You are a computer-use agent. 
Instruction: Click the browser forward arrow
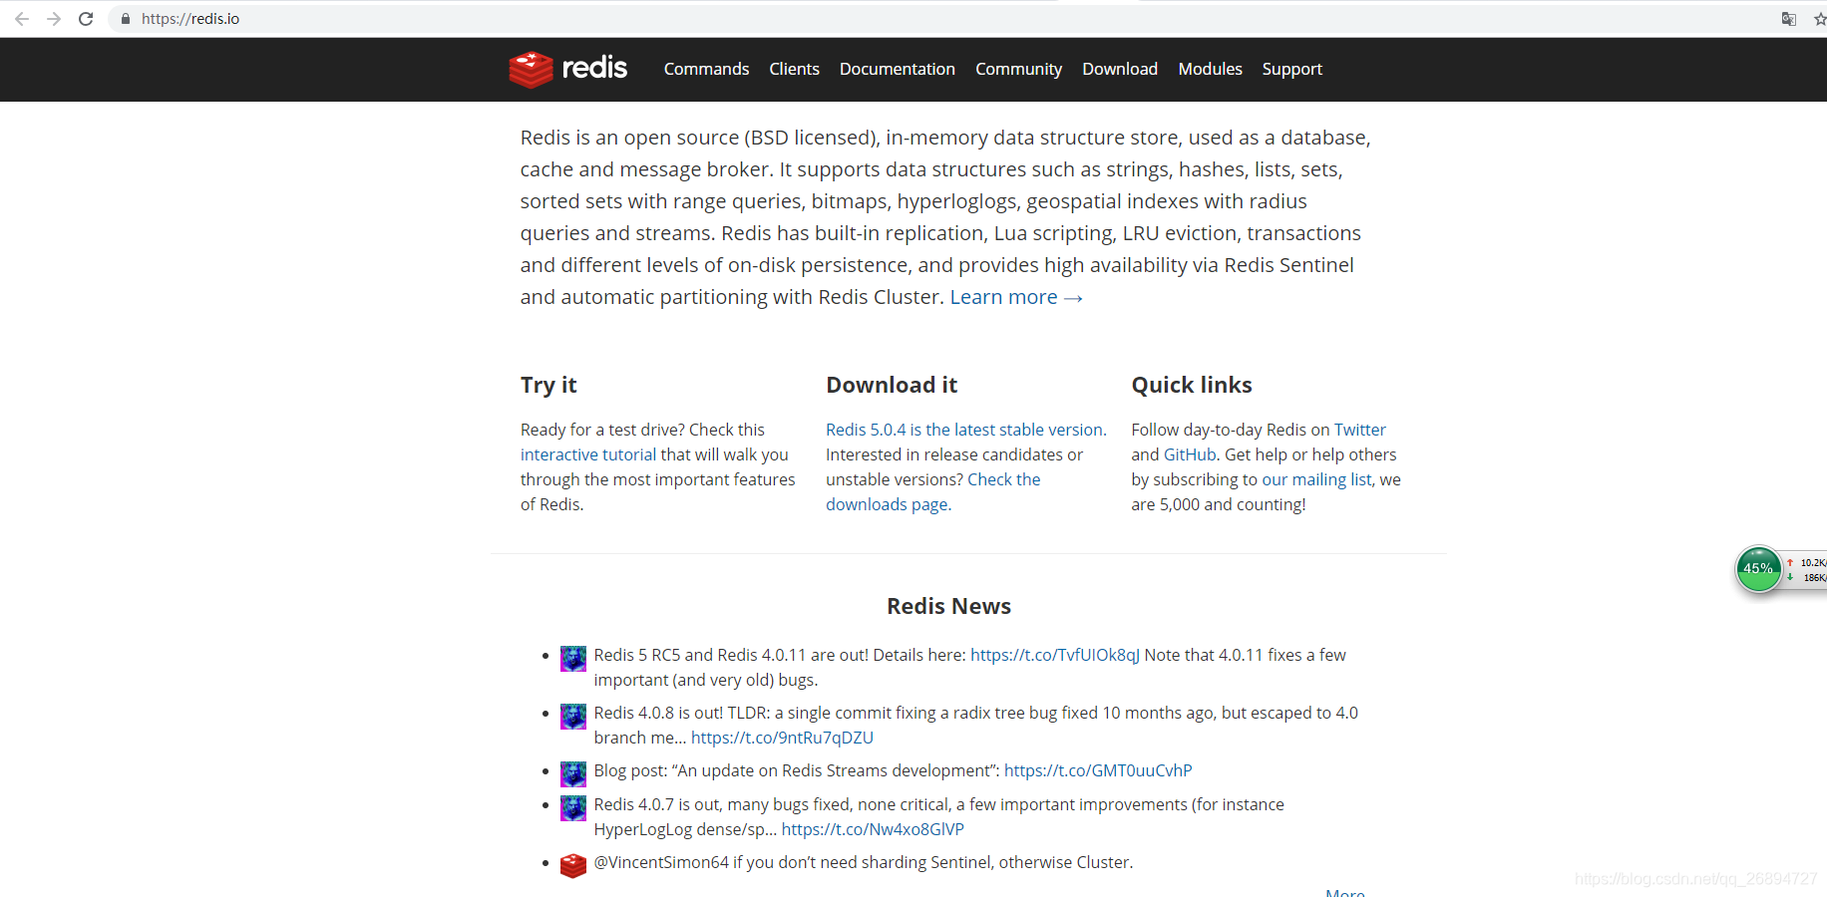pos(54,19)
